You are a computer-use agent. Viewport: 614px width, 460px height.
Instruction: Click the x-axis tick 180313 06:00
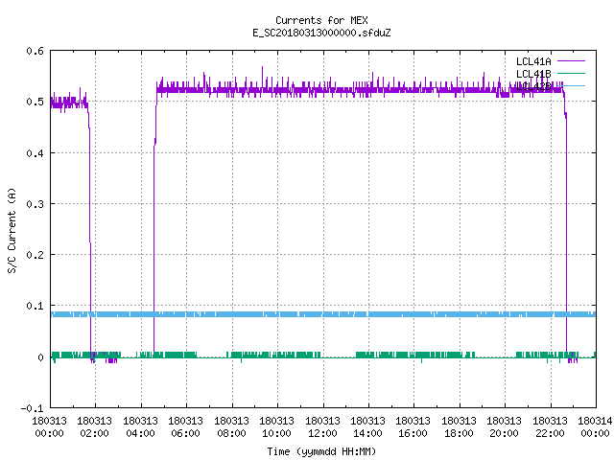pyautogui.click(x=185, y=426)
